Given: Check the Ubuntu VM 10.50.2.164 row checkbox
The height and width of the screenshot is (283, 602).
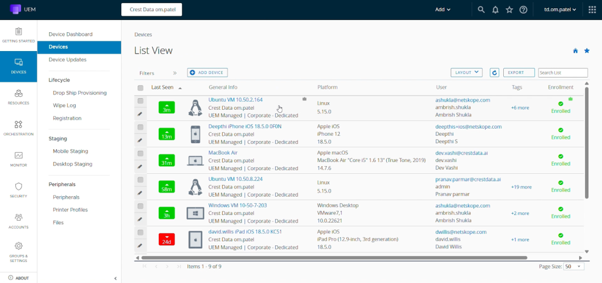Looking at the screenshot, I should pyautogui.click(x=141, y=101).
